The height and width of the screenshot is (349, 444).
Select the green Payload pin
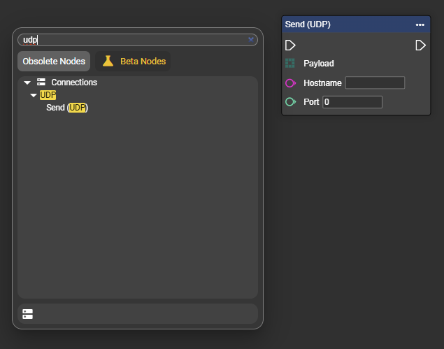pyautogui.click(x=290, y=64)
